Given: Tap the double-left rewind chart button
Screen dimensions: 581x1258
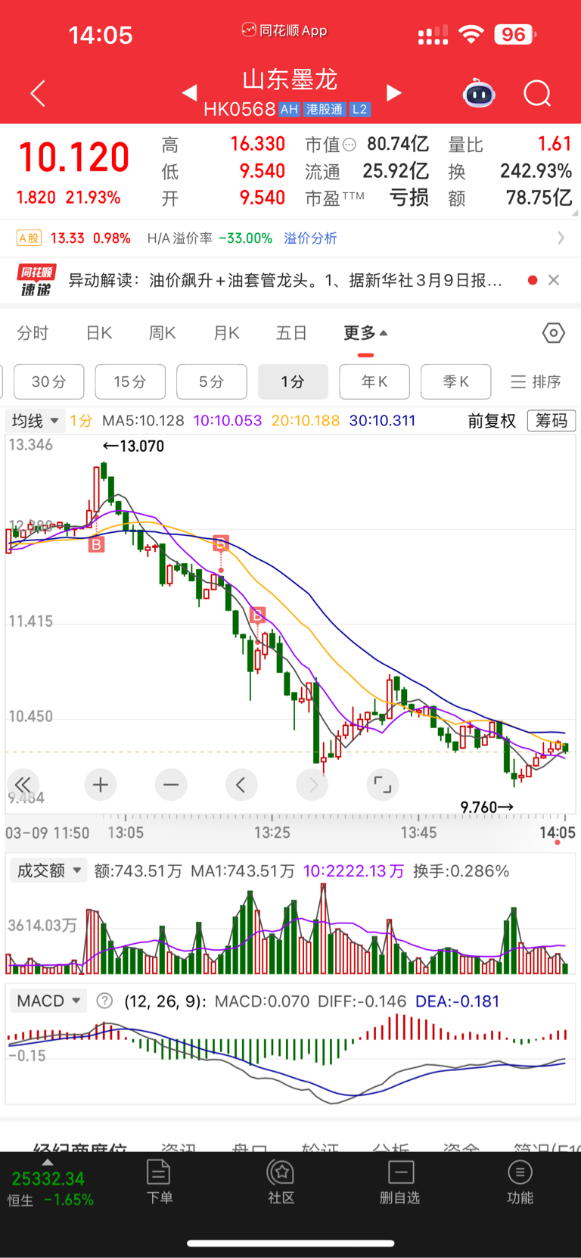Looking at the screenshot, I should (x=23, y=785).
